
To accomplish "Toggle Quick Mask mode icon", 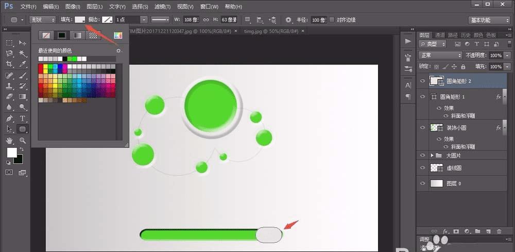I will coord(9,172).
